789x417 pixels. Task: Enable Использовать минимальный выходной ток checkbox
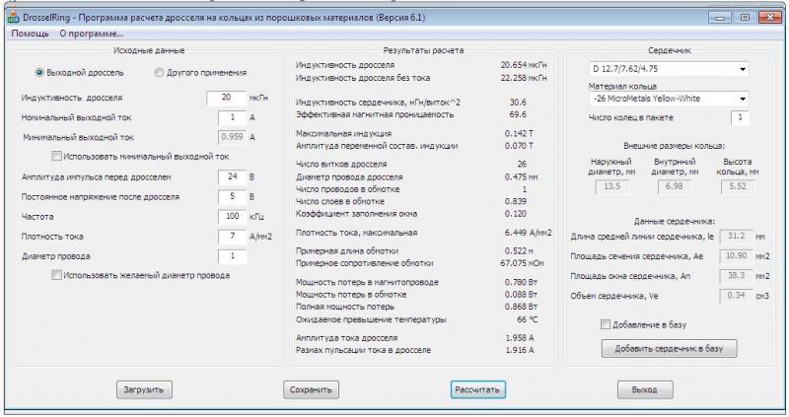coord(56,156)
